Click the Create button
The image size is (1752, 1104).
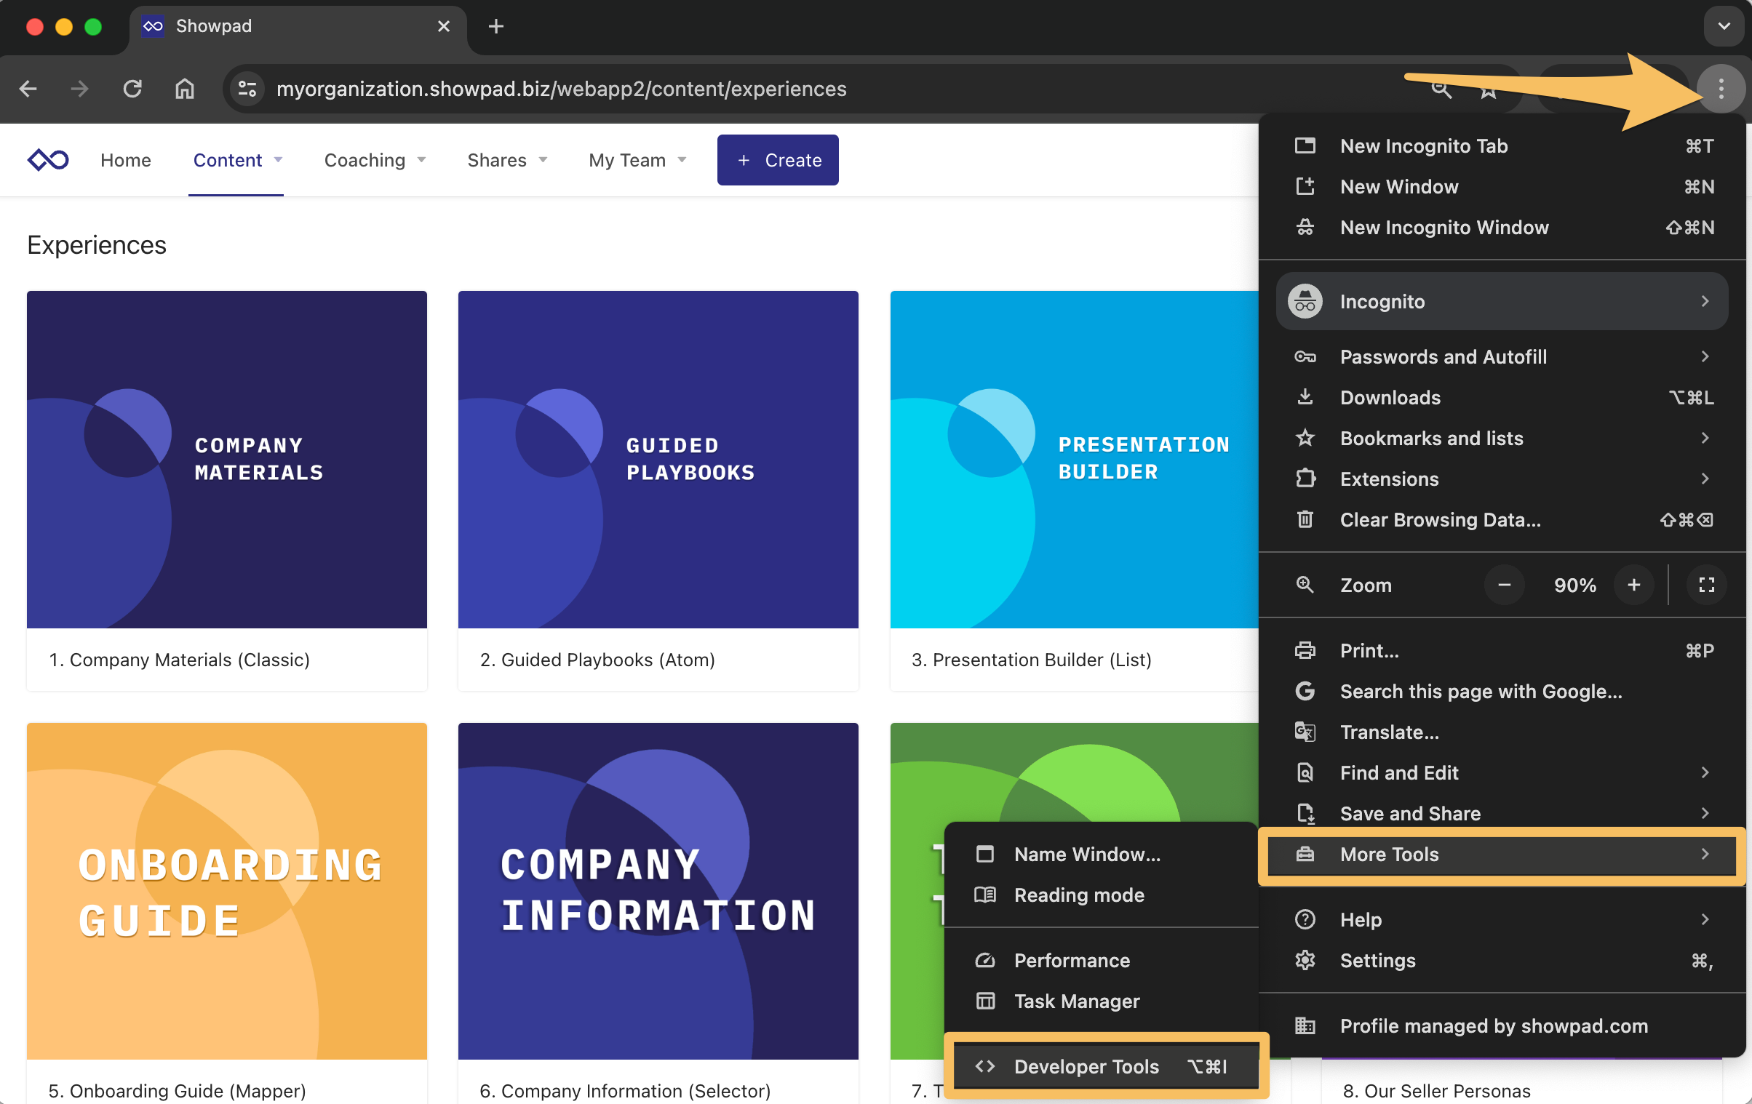778,160
